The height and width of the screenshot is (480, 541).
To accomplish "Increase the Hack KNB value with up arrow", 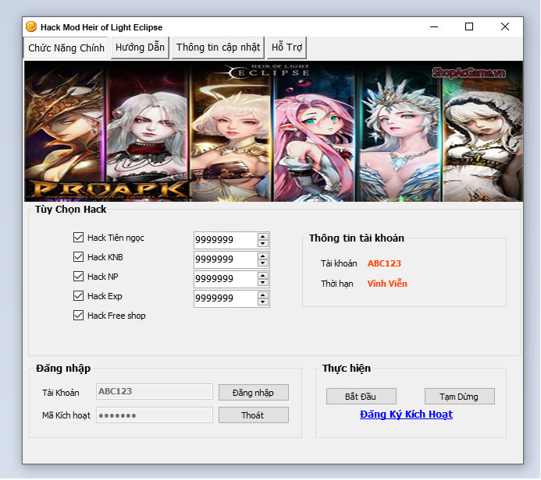I will click(x=263, y=256).
